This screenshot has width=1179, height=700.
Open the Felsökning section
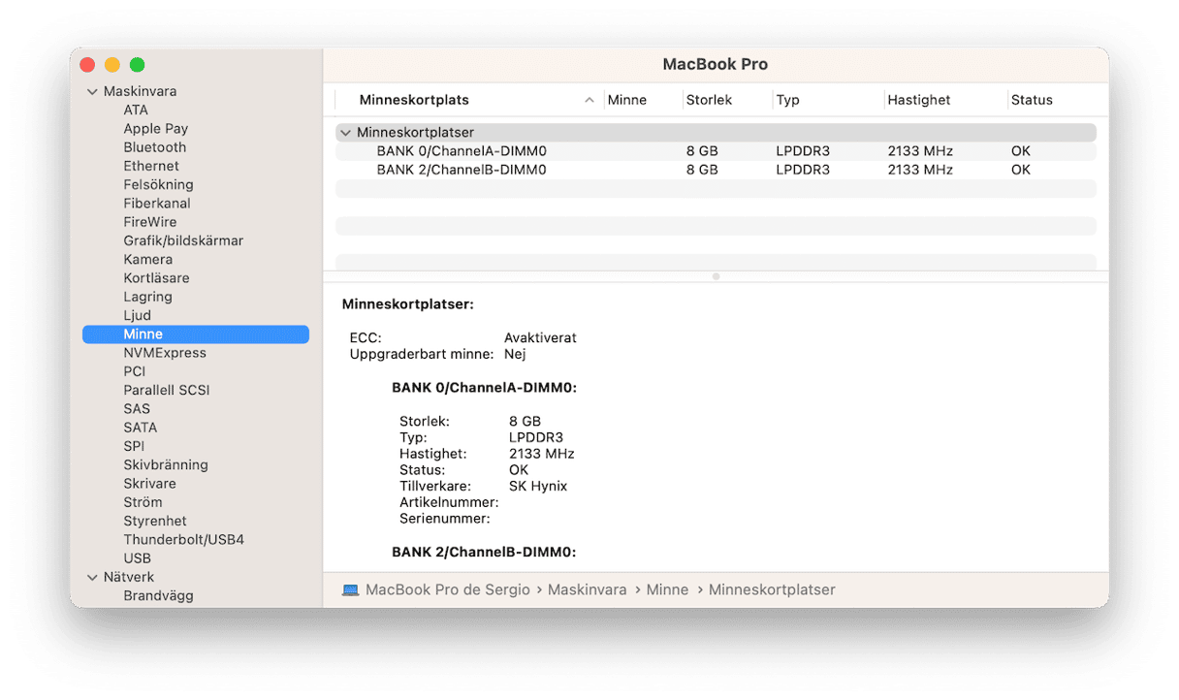[158, 185]
